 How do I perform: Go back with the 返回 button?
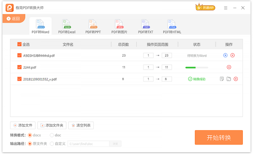pyautogui.click(x=13, y=18)
